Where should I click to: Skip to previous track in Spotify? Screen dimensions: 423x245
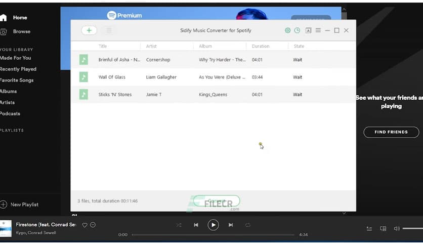coord(196,225)
